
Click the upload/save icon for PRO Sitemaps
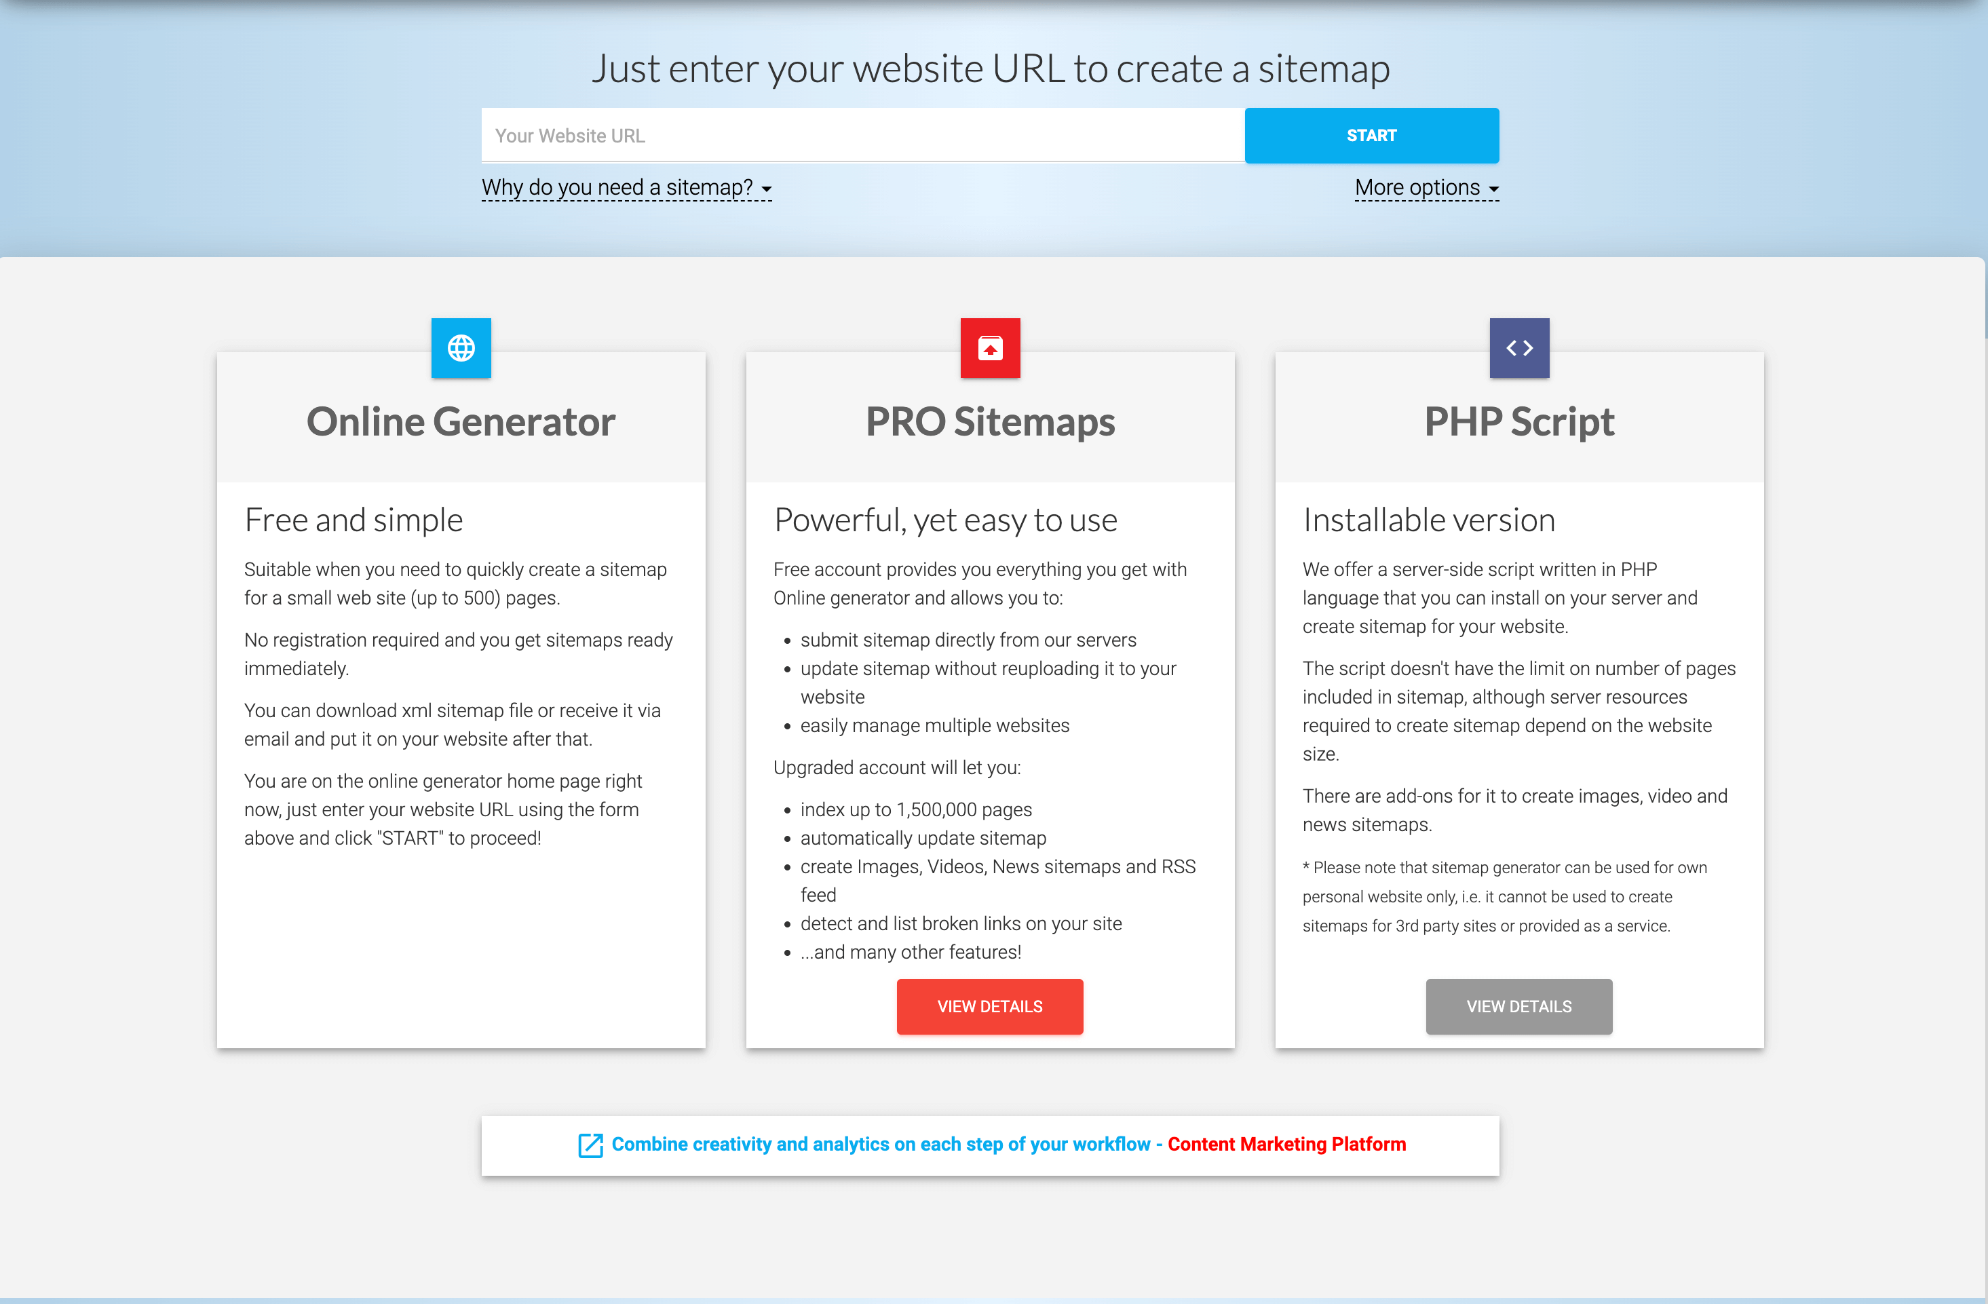[x=990, y=347]
